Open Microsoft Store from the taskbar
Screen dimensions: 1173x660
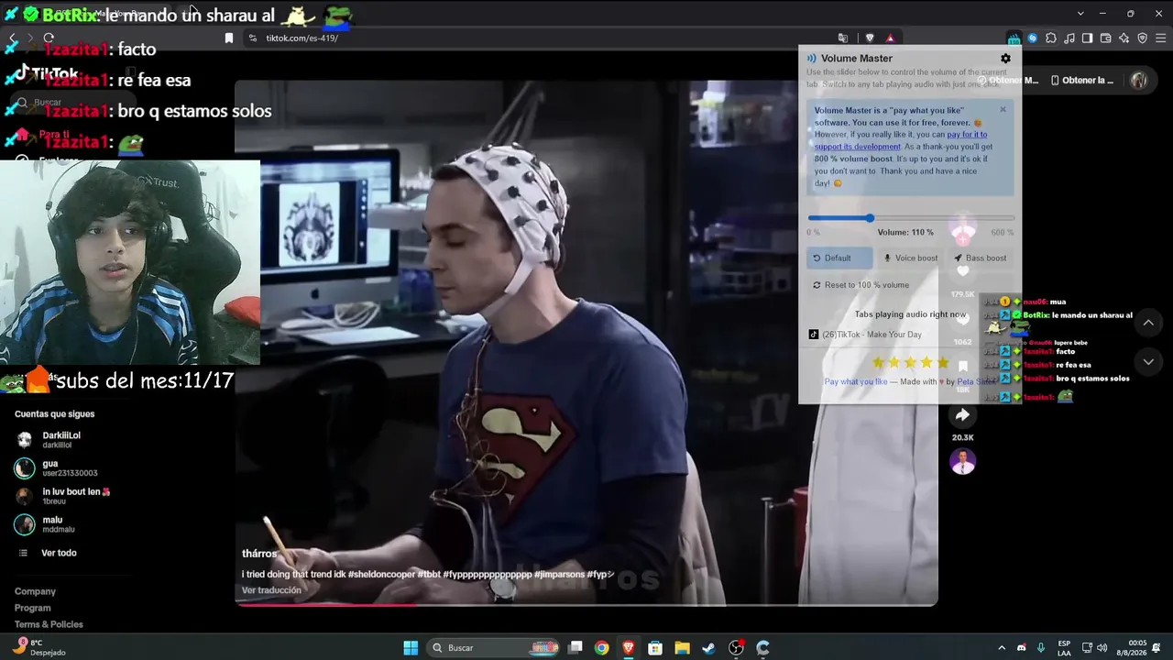(655, 648)
